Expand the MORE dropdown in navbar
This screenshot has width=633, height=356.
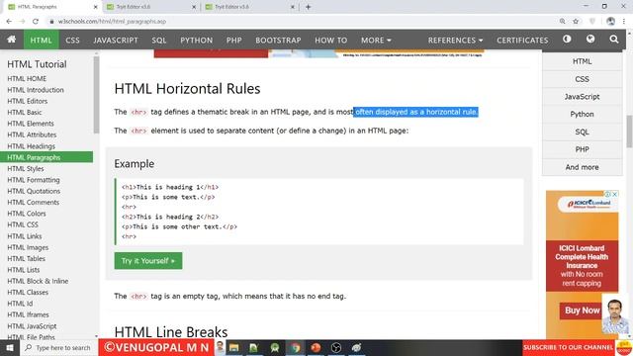click(x=376, y=40)
